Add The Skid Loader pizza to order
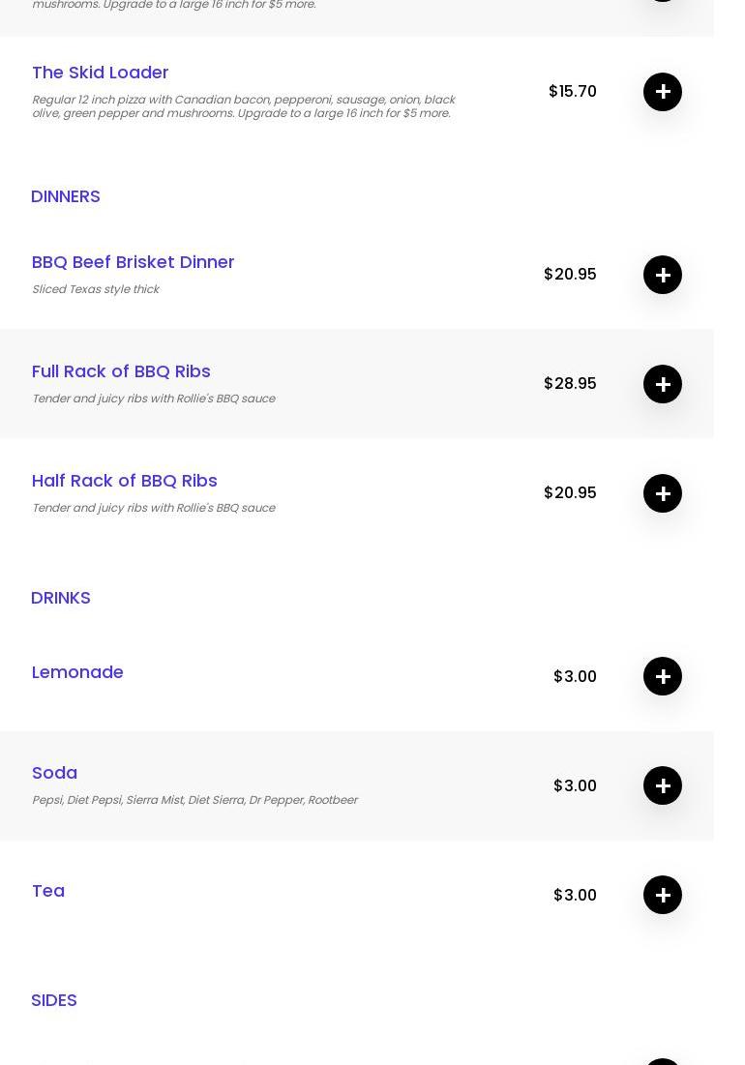 tap(663, 92)
